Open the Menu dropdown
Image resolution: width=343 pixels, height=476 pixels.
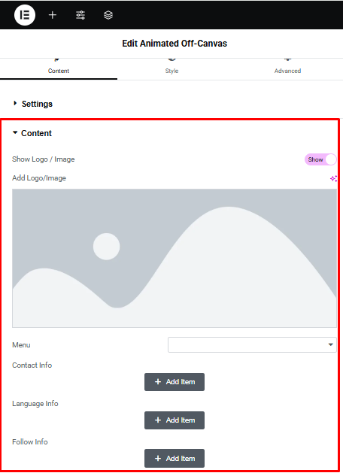(252, 344)
